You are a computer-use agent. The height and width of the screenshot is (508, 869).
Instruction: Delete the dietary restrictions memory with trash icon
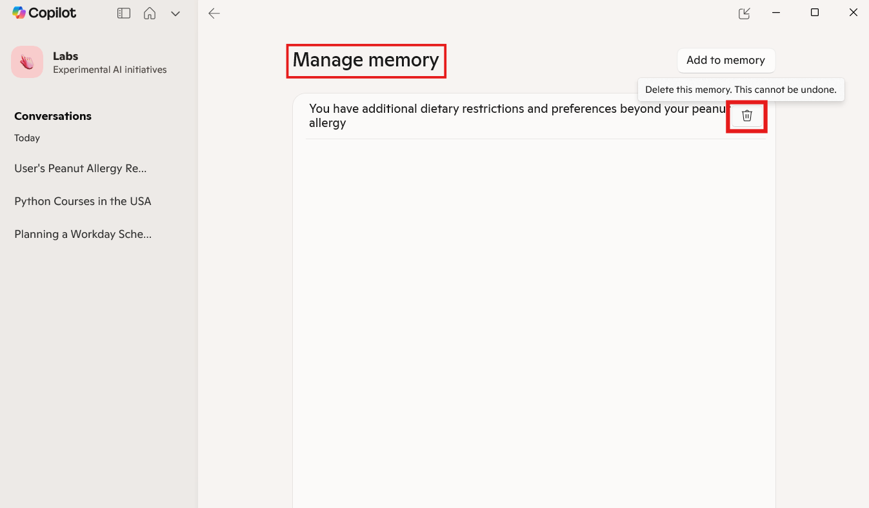point(746,116)
